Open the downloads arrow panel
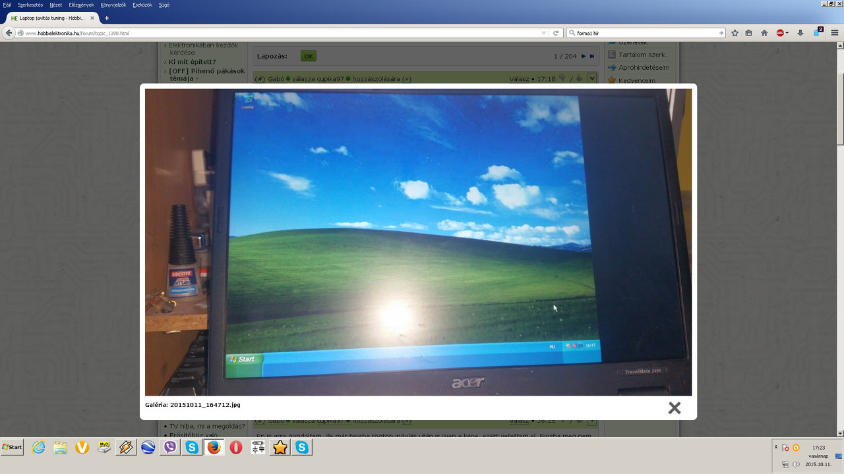 click(800, 33)
